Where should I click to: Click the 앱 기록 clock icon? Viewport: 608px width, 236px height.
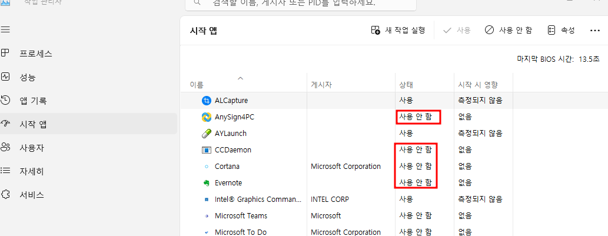click(x=5, y=101)
